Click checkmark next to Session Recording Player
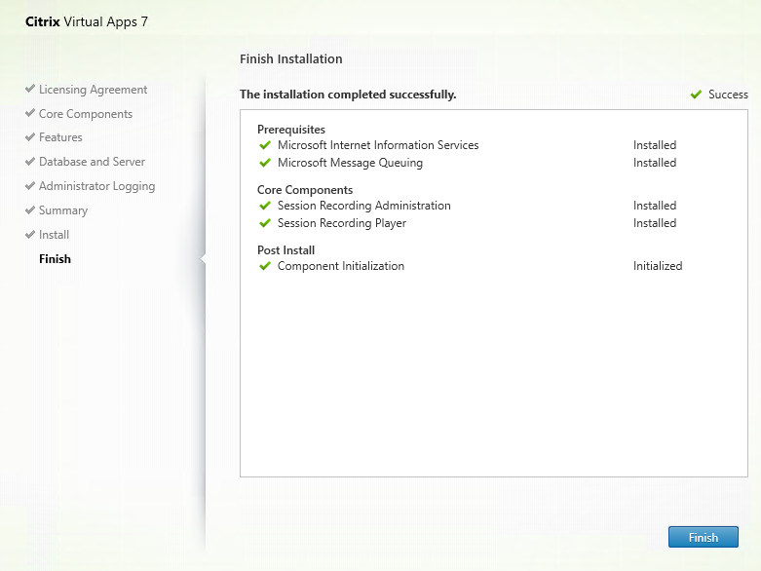 click(265, 223)
